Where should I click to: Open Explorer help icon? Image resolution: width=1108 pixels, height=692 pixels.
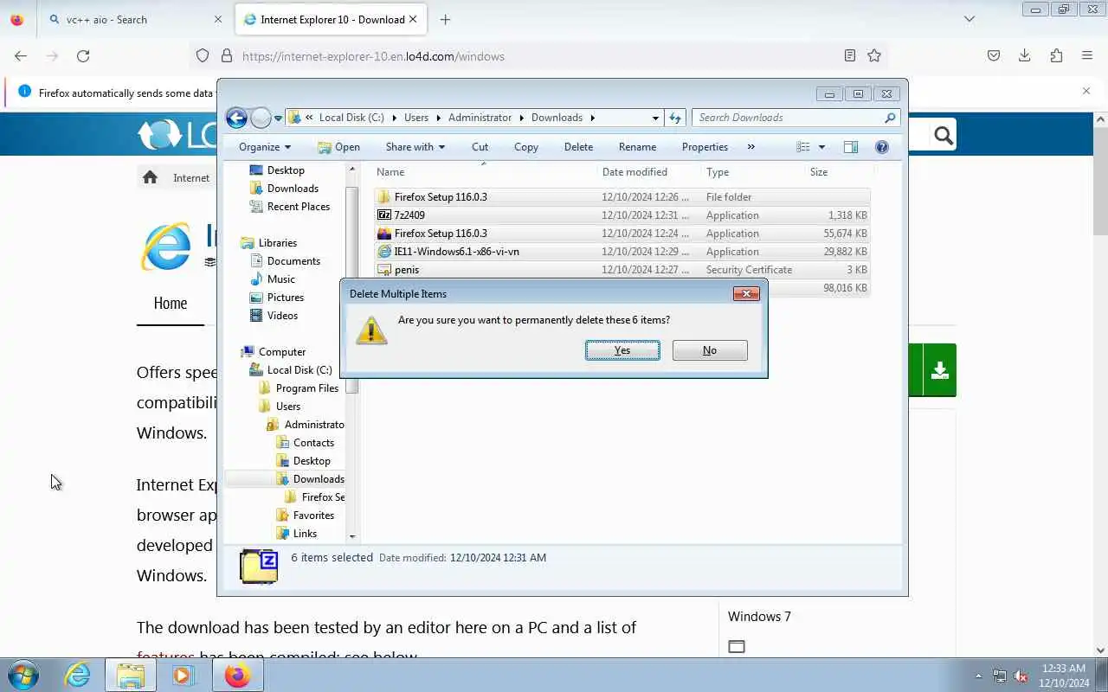(x=882, y=147)
